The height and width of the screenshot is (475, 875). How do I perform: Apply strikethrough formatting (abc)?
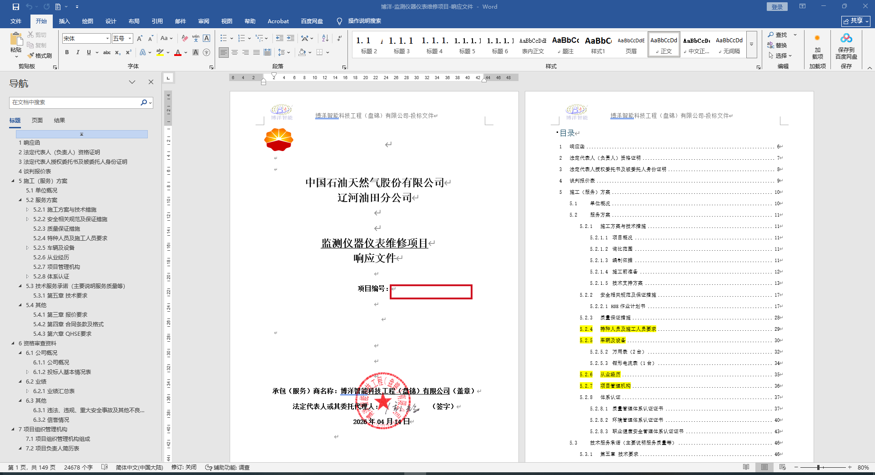[107, 52]
